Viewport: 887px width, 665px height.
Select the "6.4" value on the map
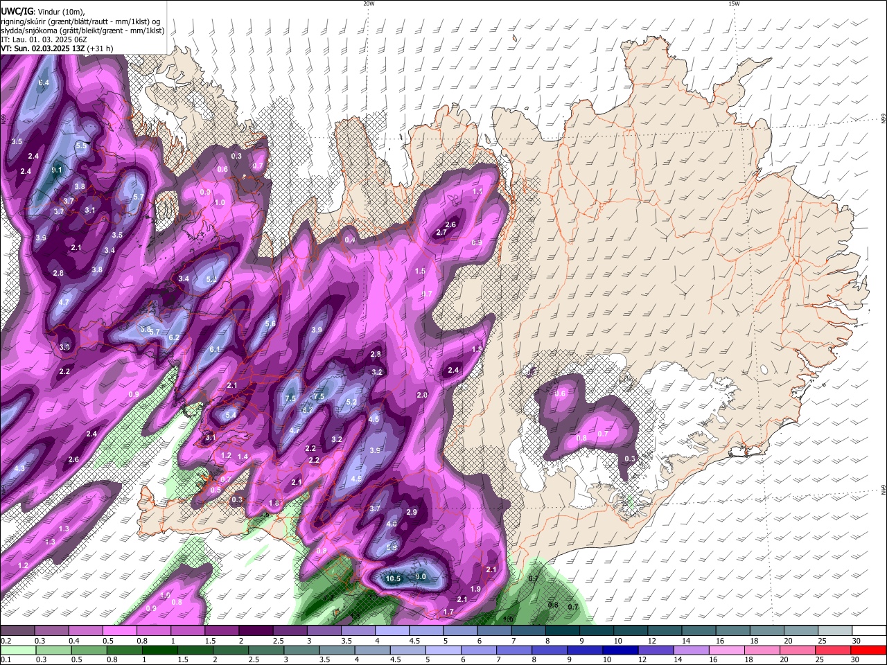(x=44, y=83)
